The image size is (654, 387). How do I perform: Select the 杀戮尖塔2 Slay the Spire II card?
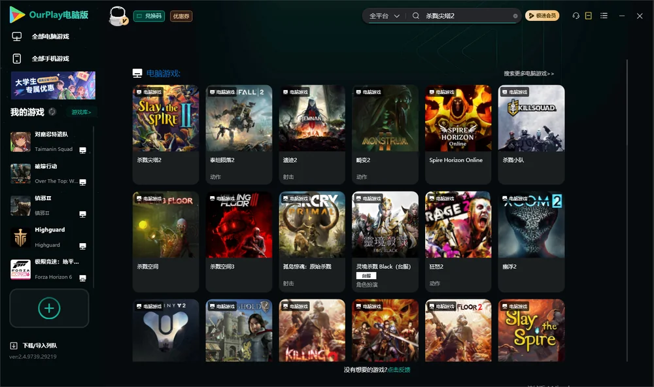point(165,134)
